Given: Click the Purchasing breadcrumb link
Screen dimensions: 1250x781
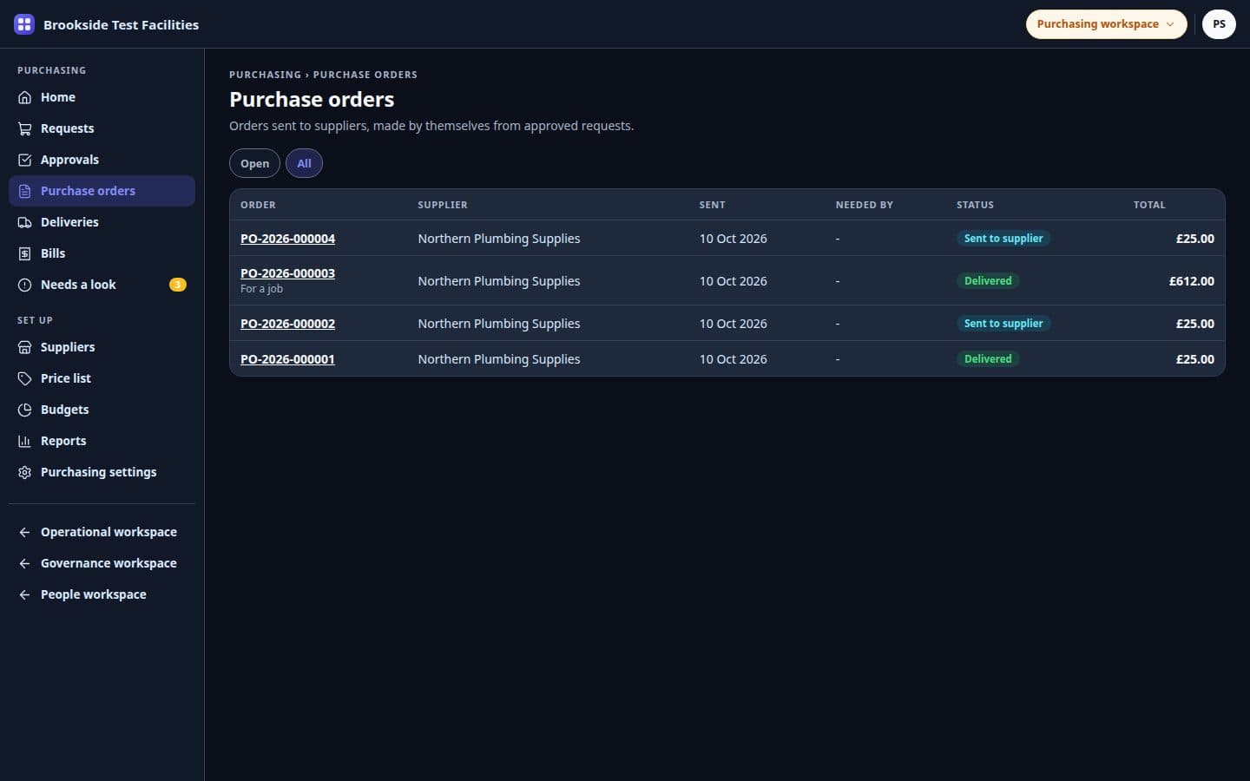Looking at the screenshot, I should pos(265,75).
